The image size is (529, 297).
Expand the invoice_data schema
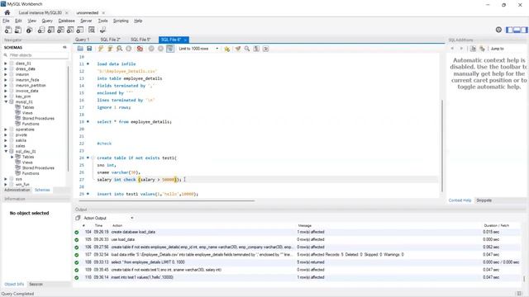click(6, 91)
